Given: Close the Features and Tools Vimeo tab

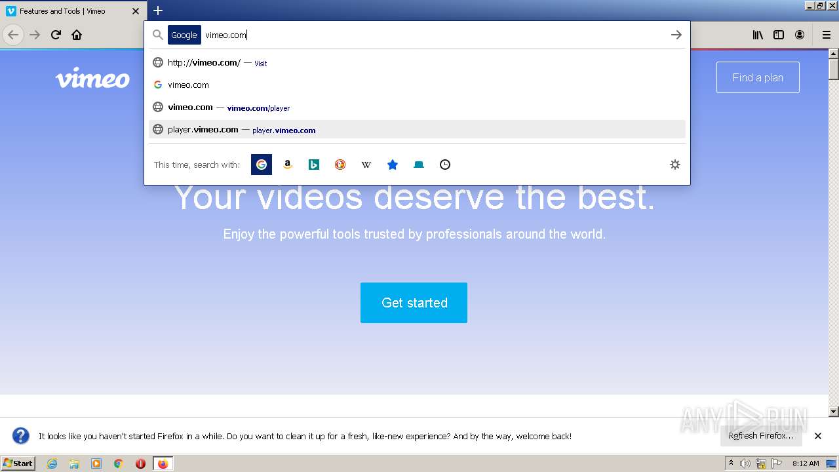Looking at the screenshot, I should point(136,11).
